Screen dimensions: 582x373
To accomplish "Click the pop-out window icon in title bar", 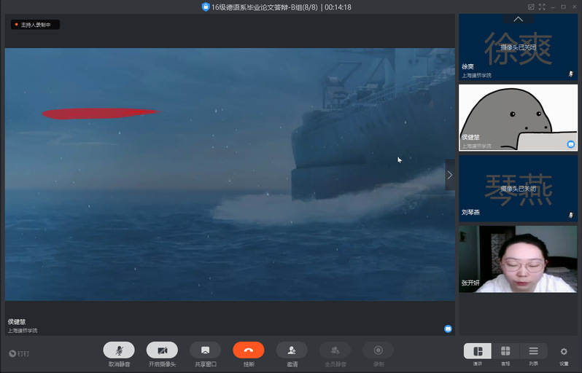I will tap(529, 7).
